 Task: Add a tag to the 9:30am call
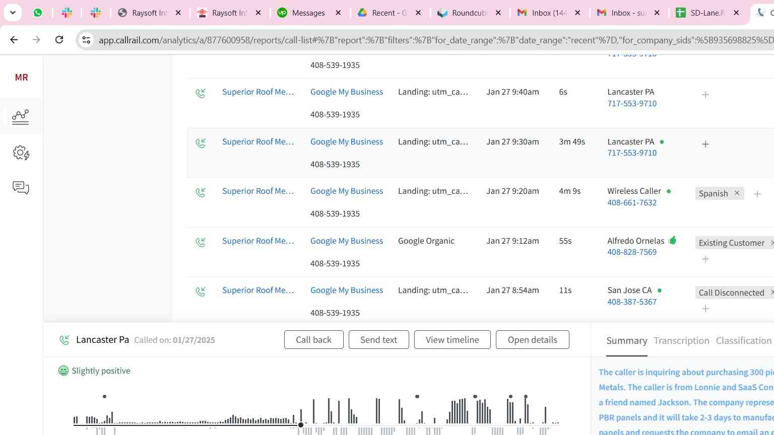click(705, 144)
